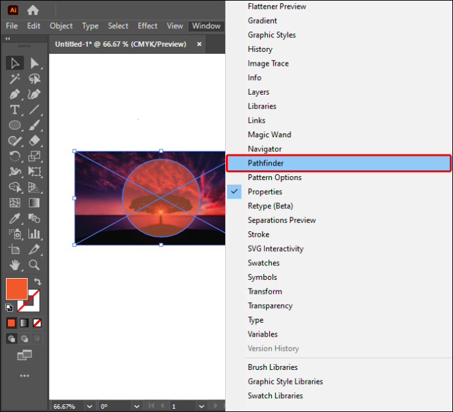Select the Rotate tool
Image resolution: width=453 pixels, height=412 pixels.
[x=14, y=156]
